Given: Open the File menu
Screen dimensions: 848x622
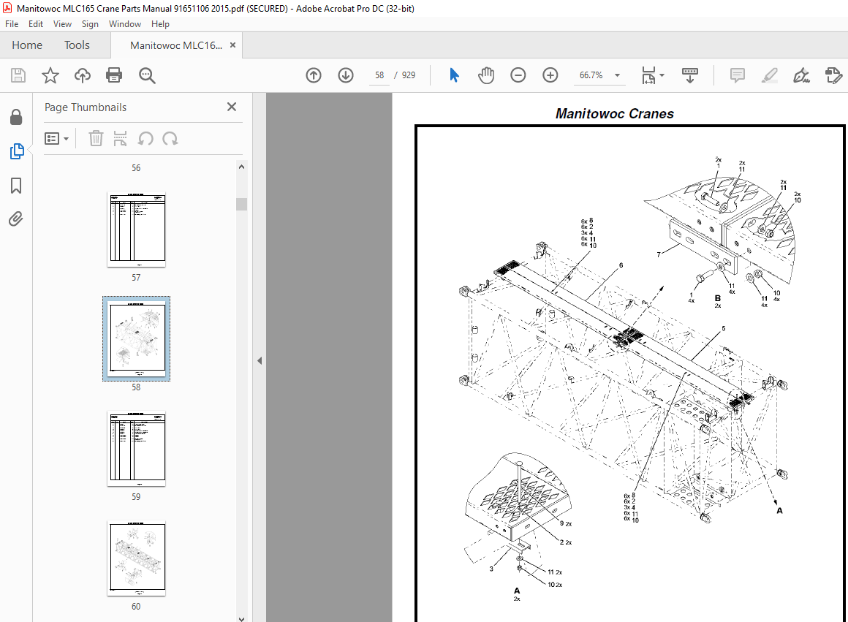Looking at the screenshot, I should coord(12,24).
